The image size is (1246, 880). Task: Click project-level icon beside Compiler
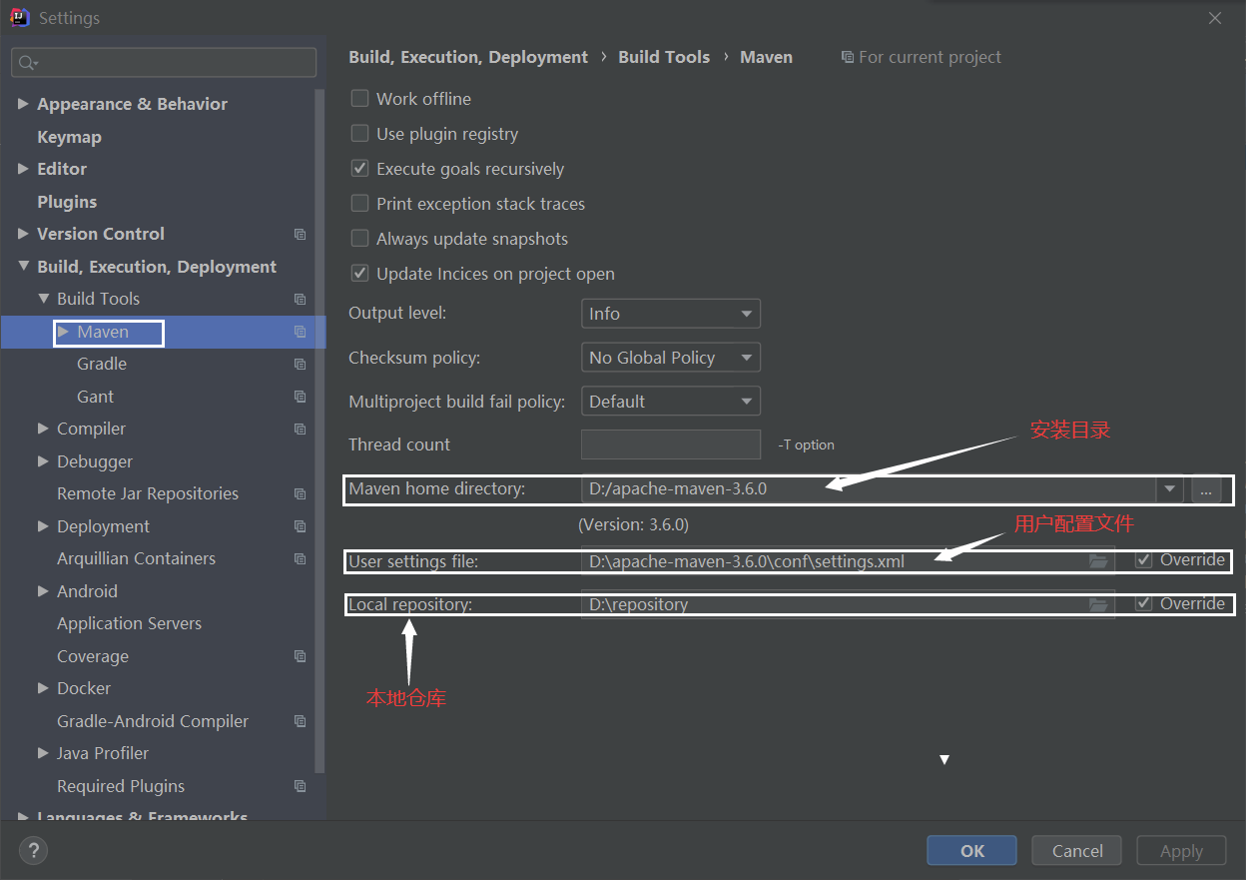pyautogui.click(x=300, y=429)
